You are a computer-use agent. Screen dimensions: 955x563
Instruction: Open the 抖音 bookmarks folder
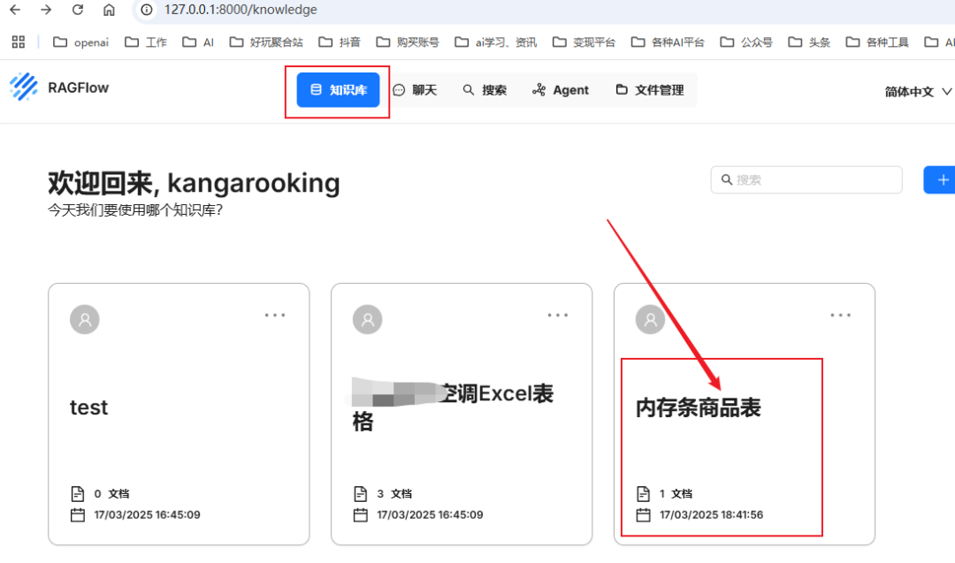[340, 41]
